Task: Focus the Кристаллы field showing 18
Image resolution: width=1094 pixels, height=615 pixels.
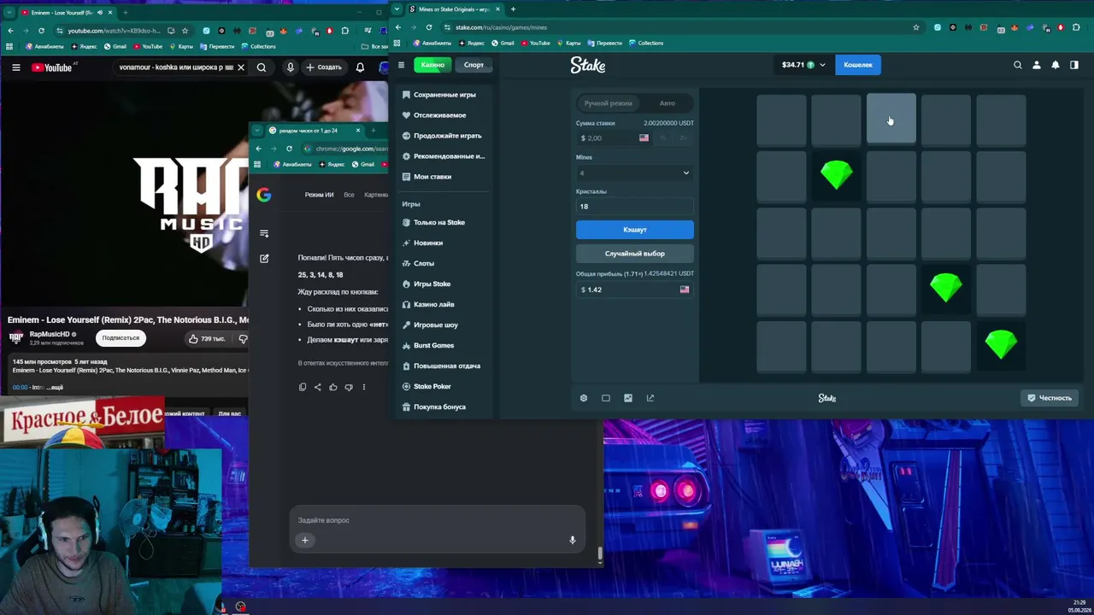Action: coord(635,207)
